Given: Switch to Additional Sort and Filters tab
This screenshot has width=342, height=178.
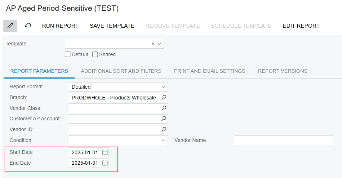Looking at the screenshot, I should [x=121, y=71].
